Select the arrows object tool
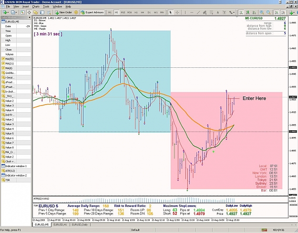298x233 pixels. coord(231,12)
